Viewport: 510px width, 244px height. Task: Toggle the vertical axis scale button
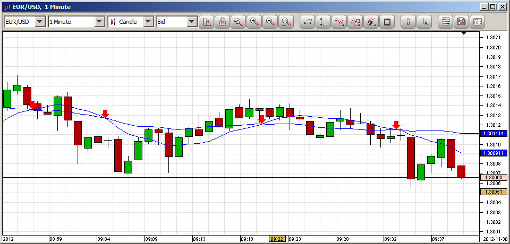pos(323,22)
